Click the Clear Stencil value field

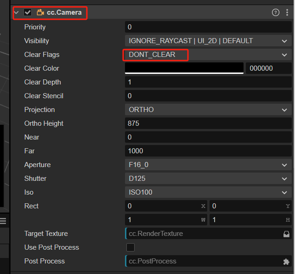[208, 96]
